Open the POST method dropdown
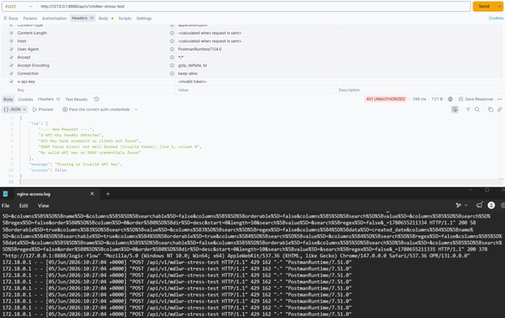This screenshot has width=505, height=318. [19, 7]
